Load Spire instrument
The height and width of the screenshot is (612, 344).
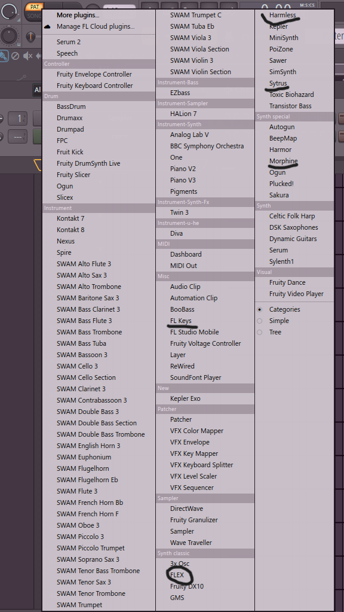point(64,252)
